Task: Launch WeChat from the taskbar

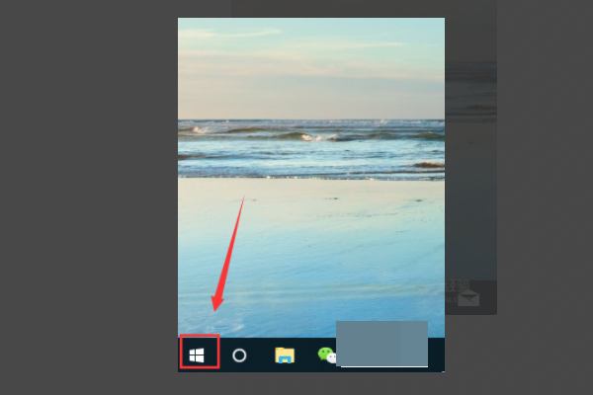Action: pyautogui.click(x=325, y=355)
